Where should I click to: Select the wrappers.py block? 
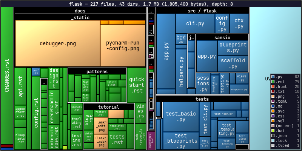coord(239,89)
